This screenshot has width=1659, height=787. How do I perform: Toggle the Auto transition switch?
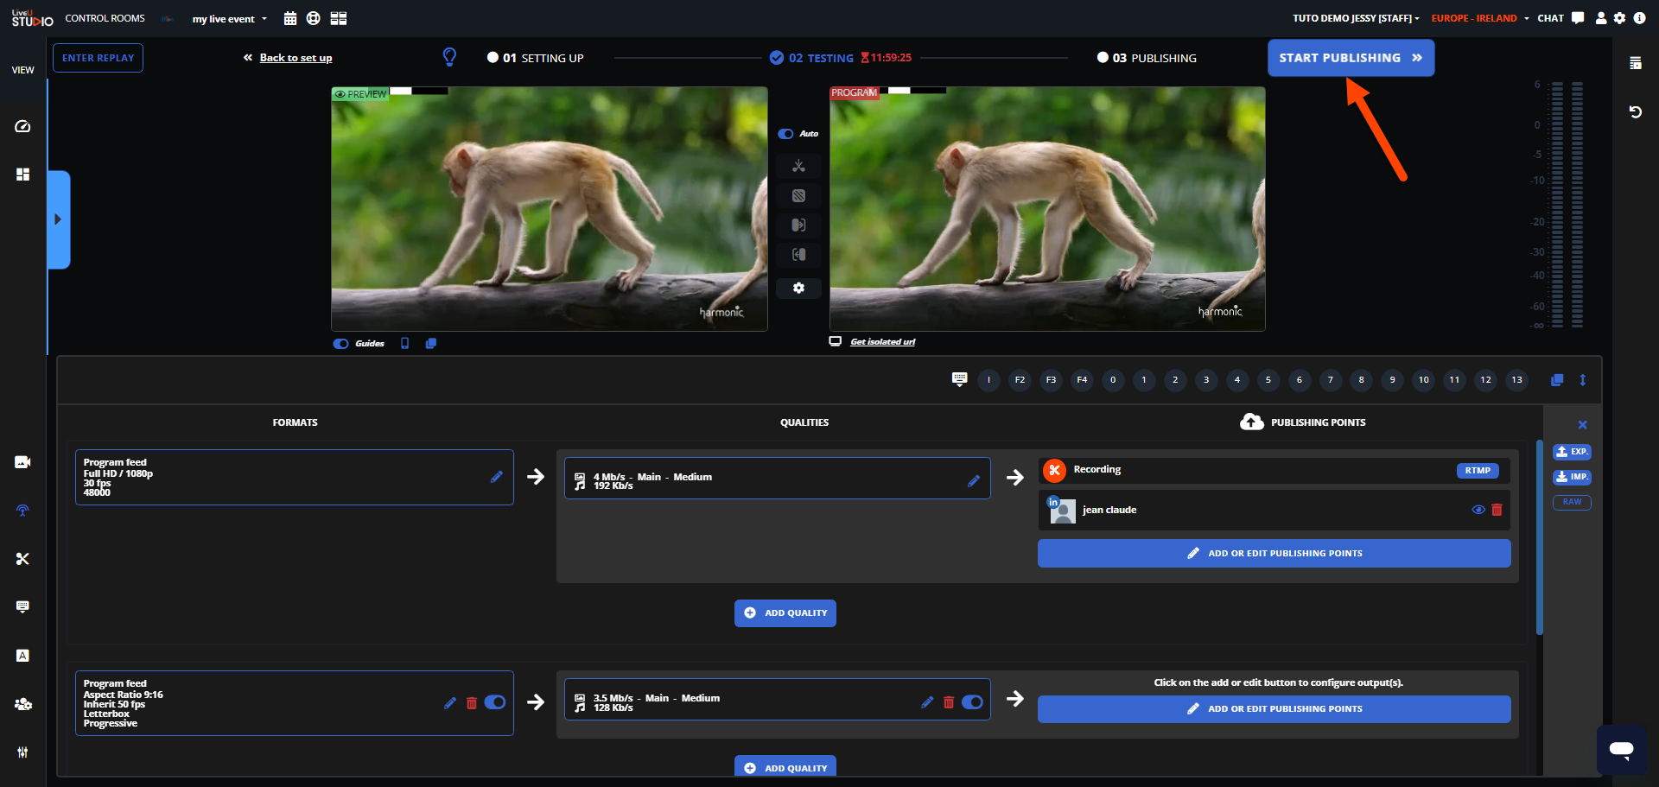tap(786, 134)
